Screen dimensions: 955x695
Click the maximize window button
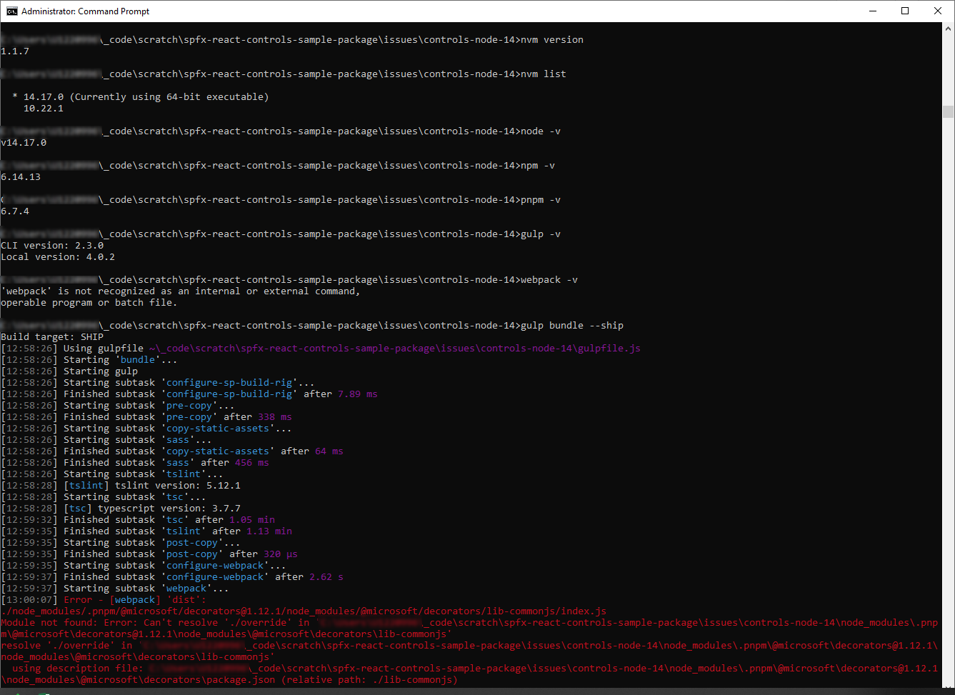click(x=905, y=11)
